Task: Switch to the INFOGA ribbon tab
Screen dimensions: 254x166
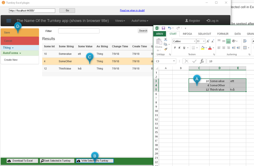Action: tap(187, 34)
